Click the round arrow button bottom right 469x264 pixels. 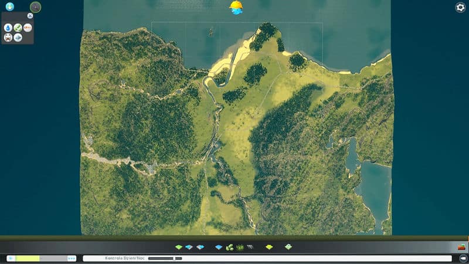tap(463, 258)
